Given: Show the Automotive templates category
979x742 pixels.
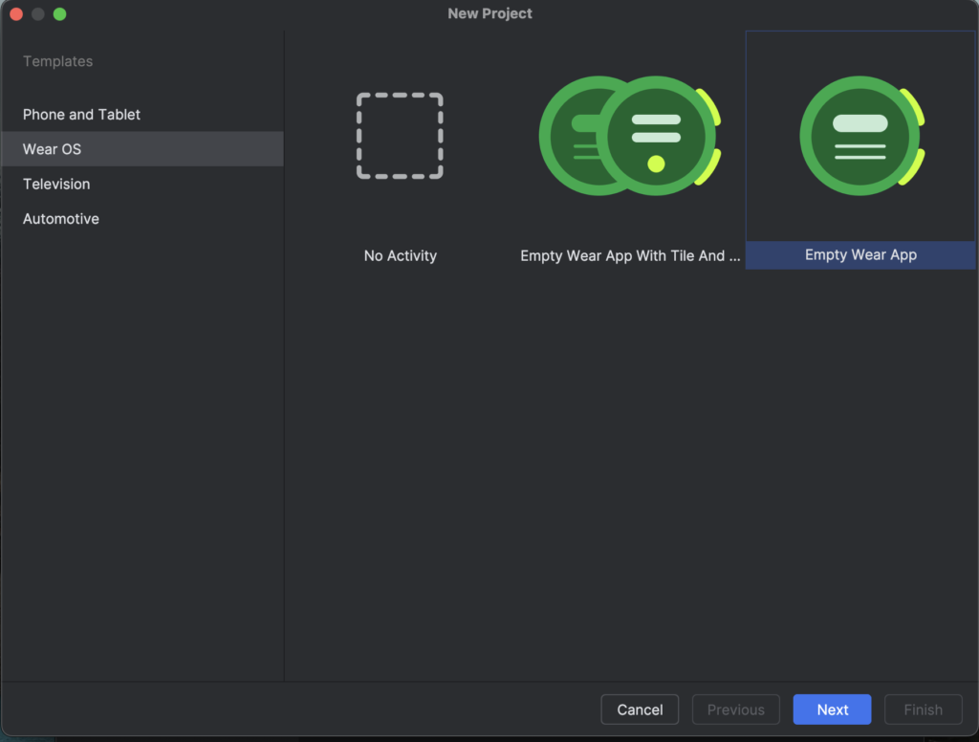Looking at the screenshot, I should pos(61,219).
